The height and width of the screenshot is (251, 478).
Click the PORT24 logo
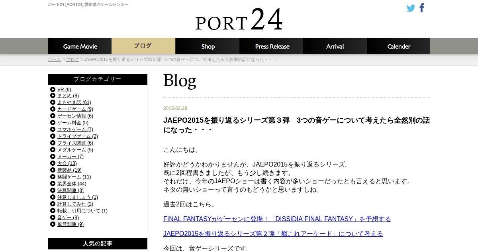tap(239, 20)
